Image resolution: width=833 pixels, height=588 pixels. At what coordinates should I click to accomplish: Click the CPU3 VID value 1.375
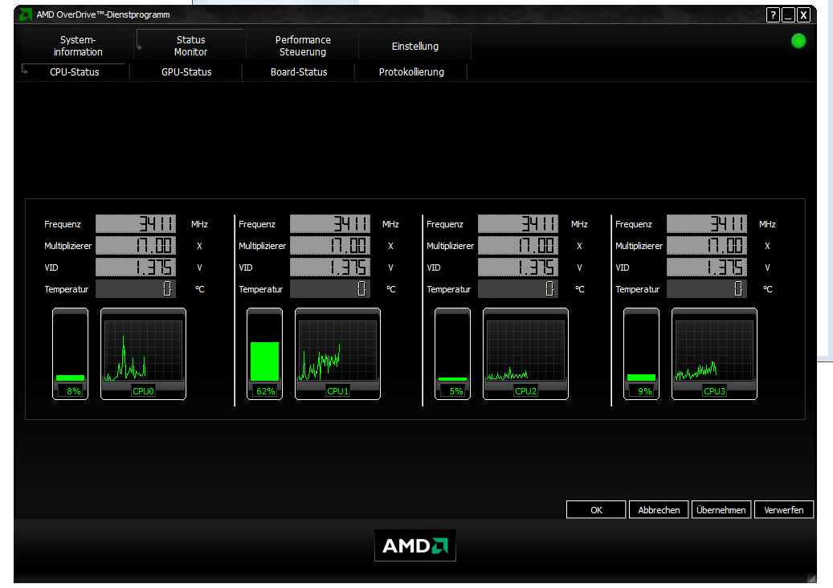click(707, 267)
